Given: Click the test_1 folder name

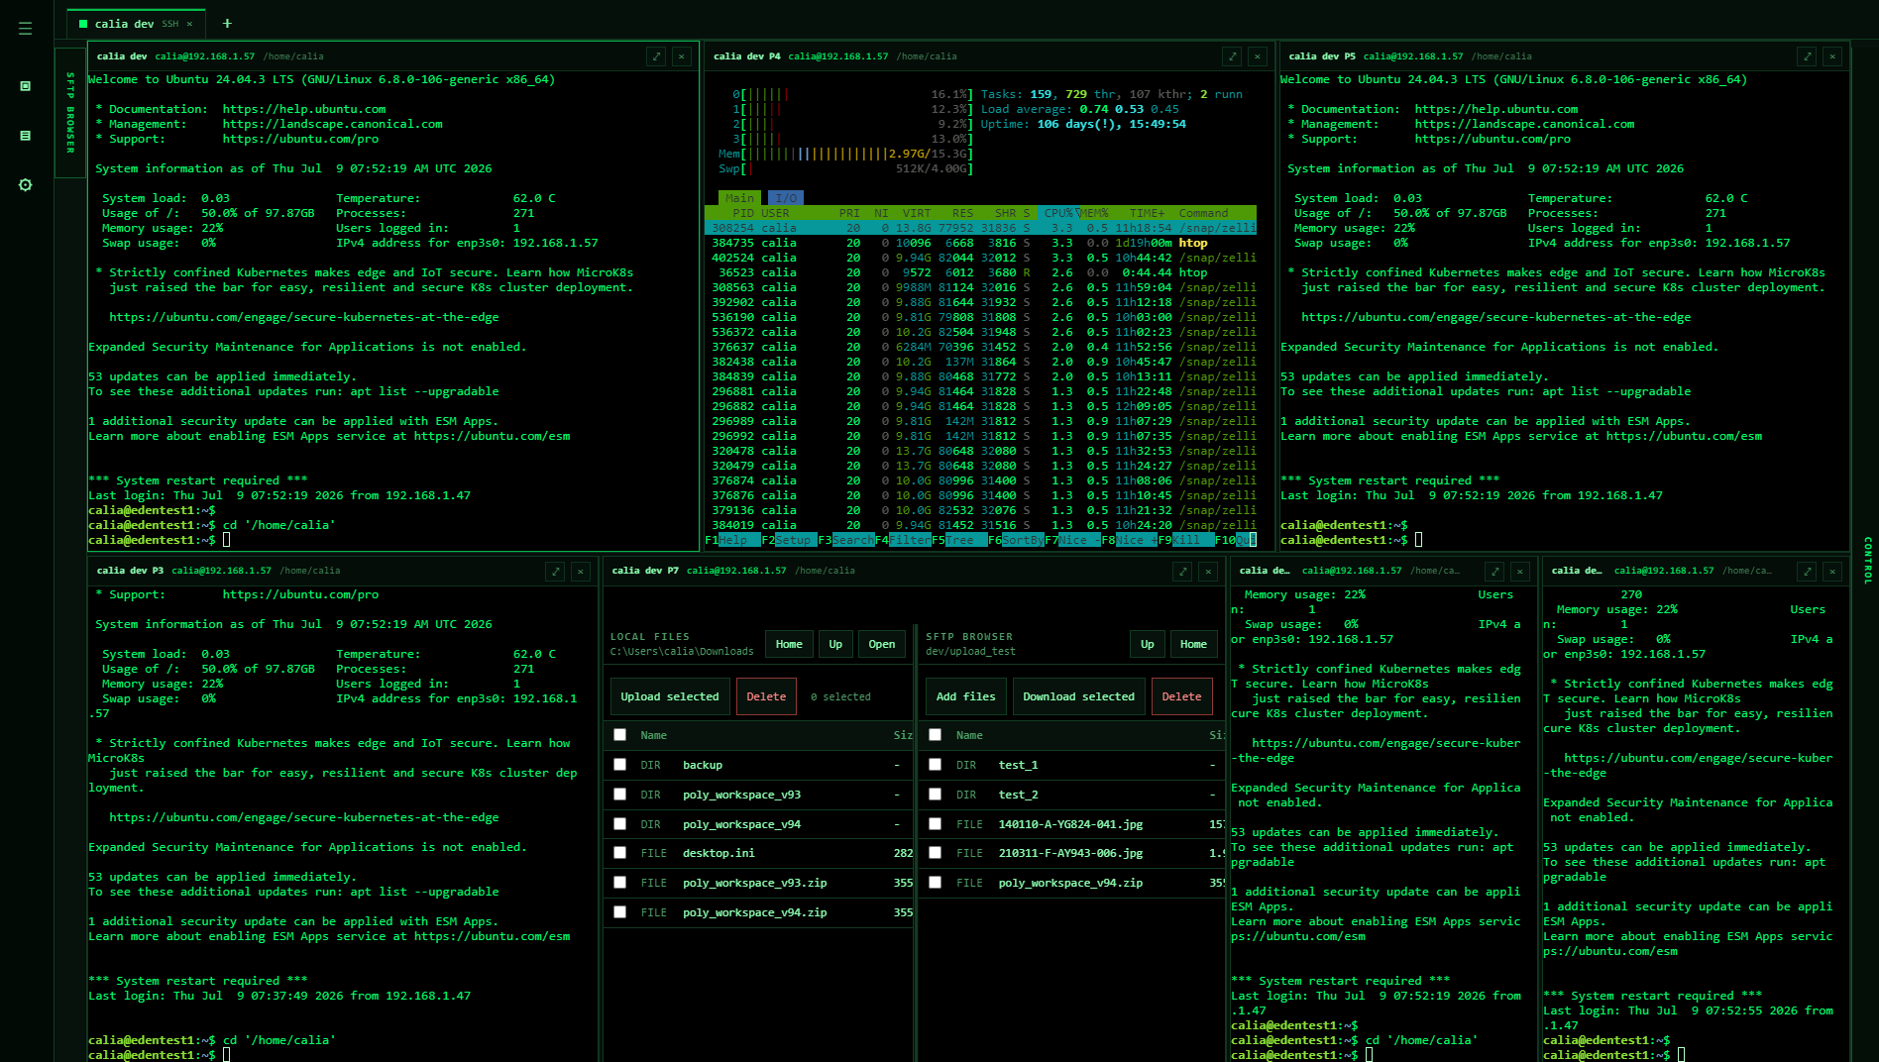Looking at the screenshot, I should [1018, 765].
